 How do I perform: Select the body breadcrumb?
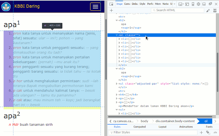coord(144,121)
